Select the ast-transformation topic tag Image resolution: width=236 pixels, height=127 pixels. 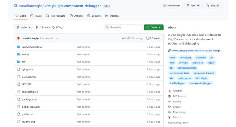coord(187,68)
